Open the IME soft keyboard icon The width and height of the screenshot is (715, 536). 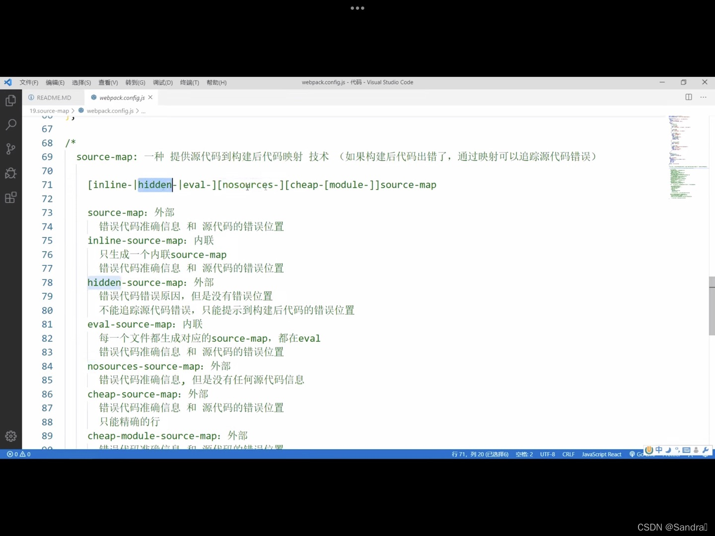[x=687, y=450]
